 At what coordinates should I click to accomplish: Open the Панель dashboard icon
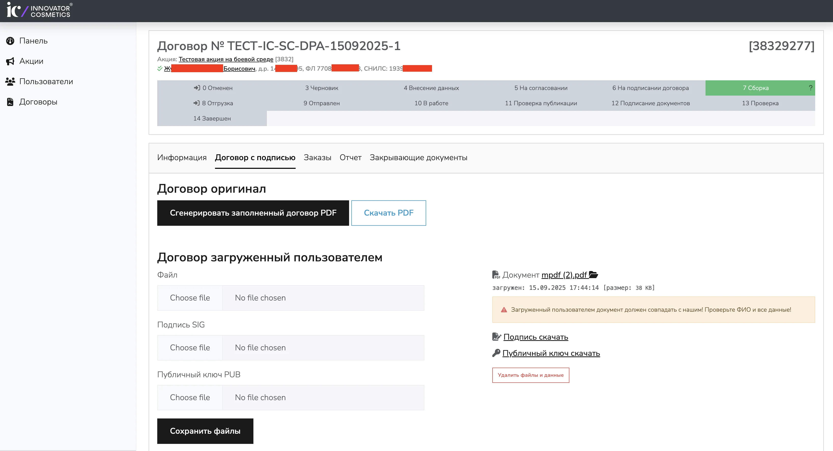[10, 41]
